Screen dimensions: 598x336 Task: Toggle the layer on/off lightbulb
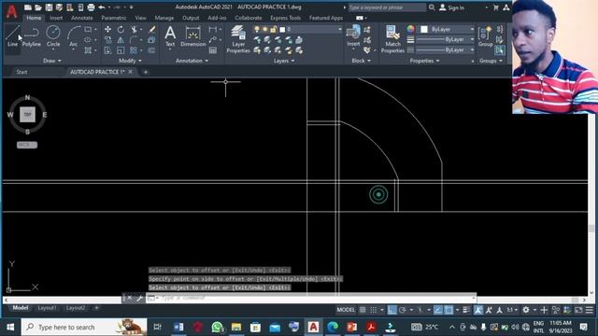[x=257, y=29]
